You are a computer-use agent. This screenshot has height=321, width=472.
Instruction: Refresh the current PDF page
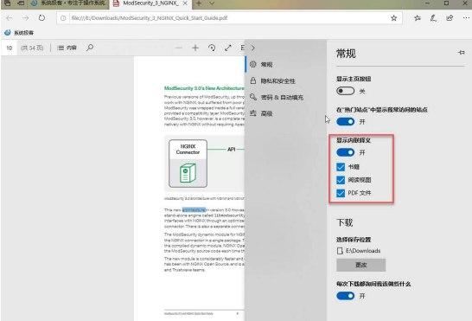coord(41,18)
